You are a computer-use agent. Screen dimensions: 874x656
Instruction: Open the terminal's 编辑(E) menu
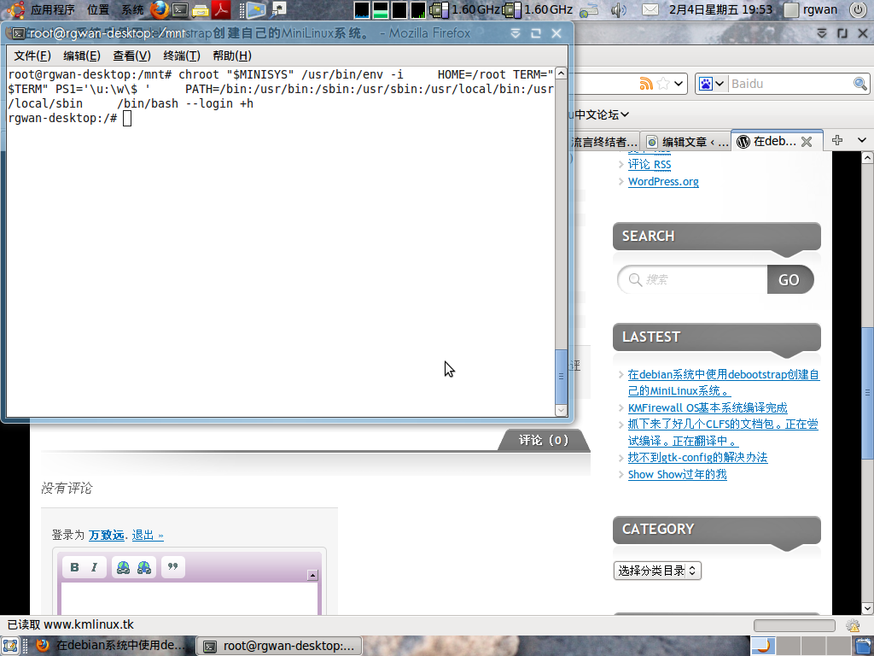[81, 56]
